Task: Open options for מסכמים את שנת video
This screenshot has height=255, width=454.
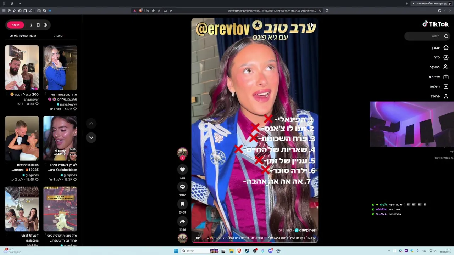Action: point(7,165)
